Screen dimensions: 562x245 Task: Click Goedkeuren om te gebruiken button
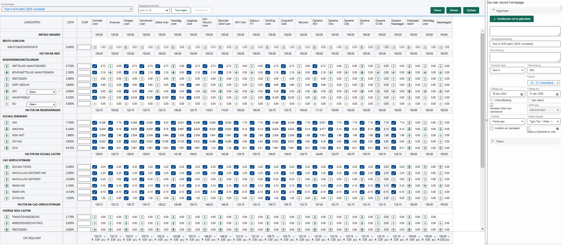tap(512, 19)
